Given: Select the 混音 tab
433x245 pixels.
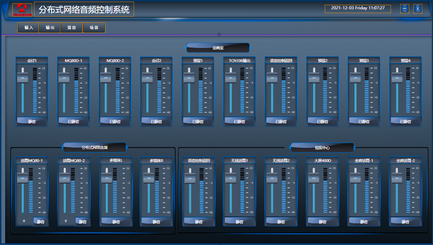Looking at the screenshot, I should pyautogui.click(x=72, y=28).
